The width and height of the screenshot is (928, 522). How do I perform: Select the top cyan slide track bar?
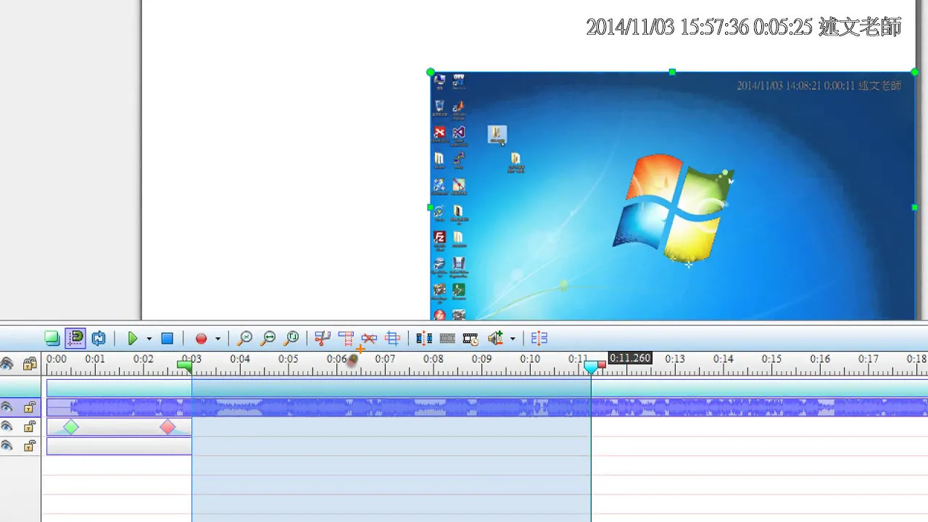click(x=487, y=388)
